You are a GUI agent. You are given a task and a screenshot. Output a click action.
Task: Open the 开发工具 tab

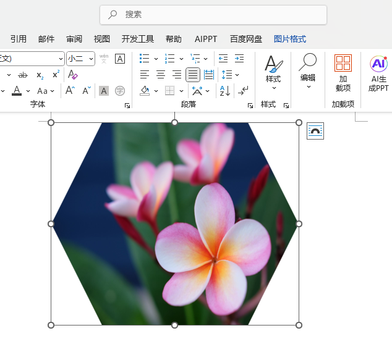[x=137, y=39]
